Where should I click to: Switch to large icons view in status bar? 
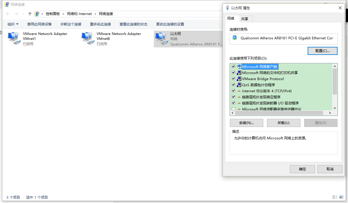(341, 197)
